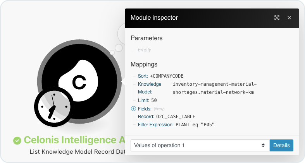Click the green success checkmark icon

pos(17,141)
